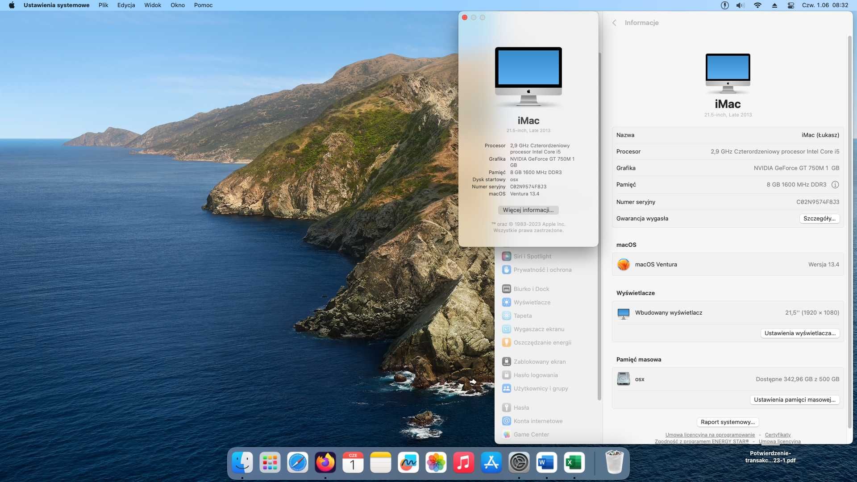Viewport: 857px width, 482px height.
Task: Click the Nazwa field iMac (Łukasz)
Action: point(820,135)
